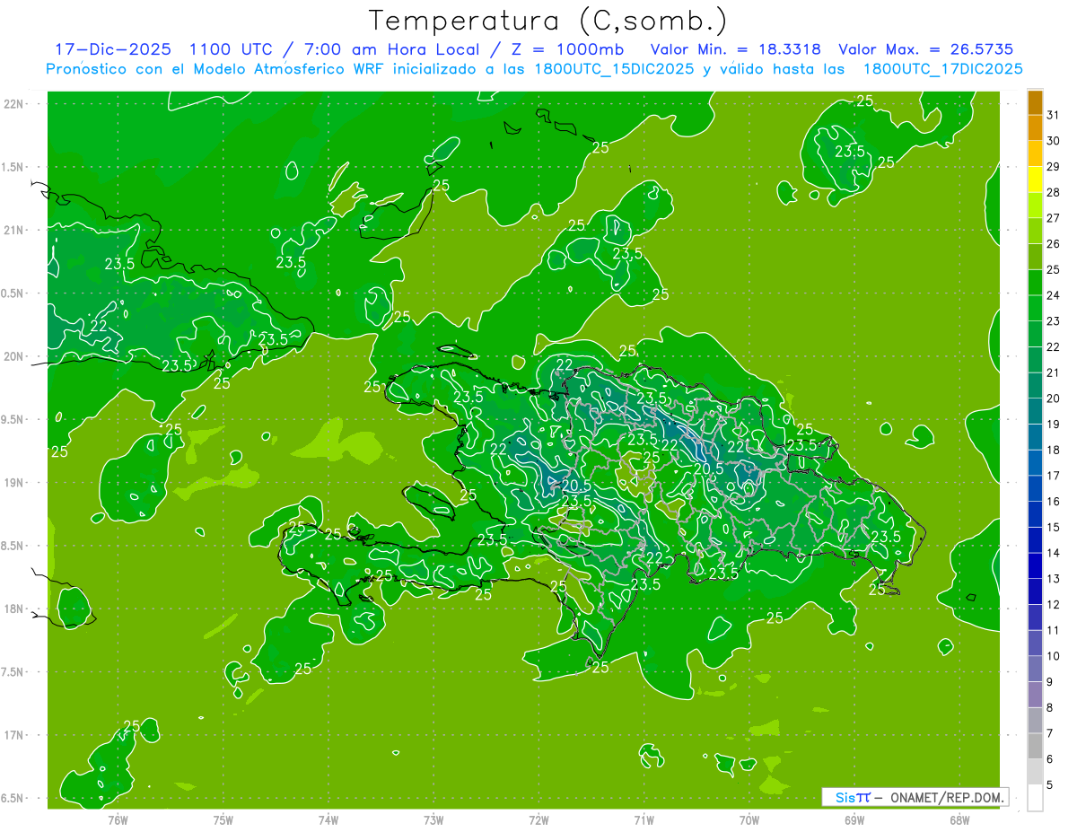Click the 'ONAMET/REP.DOM.' credit label
Viewport: 1077px width, 832px height.
[946, 797]
